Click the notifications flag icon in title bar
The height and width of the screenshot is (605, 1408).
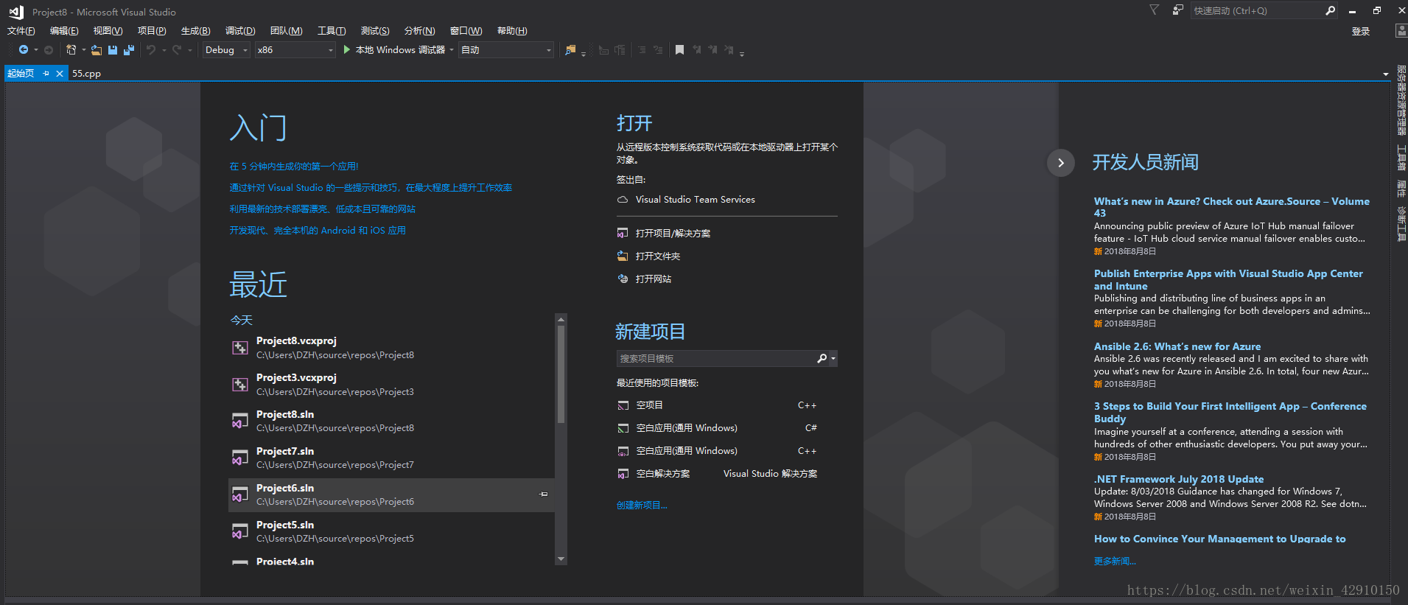(x=1155, y=10)
